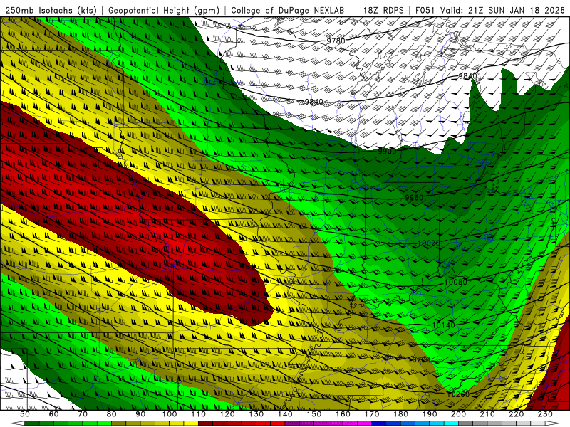
Task: Click the 100 value on the color scale
Action: (x=170, y=414)
